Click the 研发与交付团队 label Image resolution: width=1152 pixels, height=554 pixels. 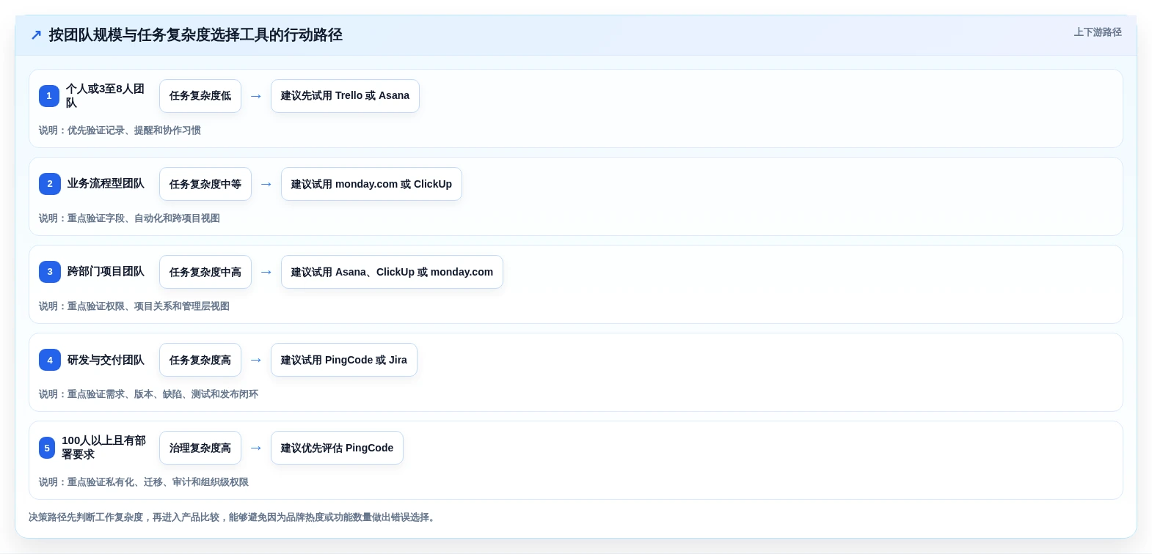106,360
